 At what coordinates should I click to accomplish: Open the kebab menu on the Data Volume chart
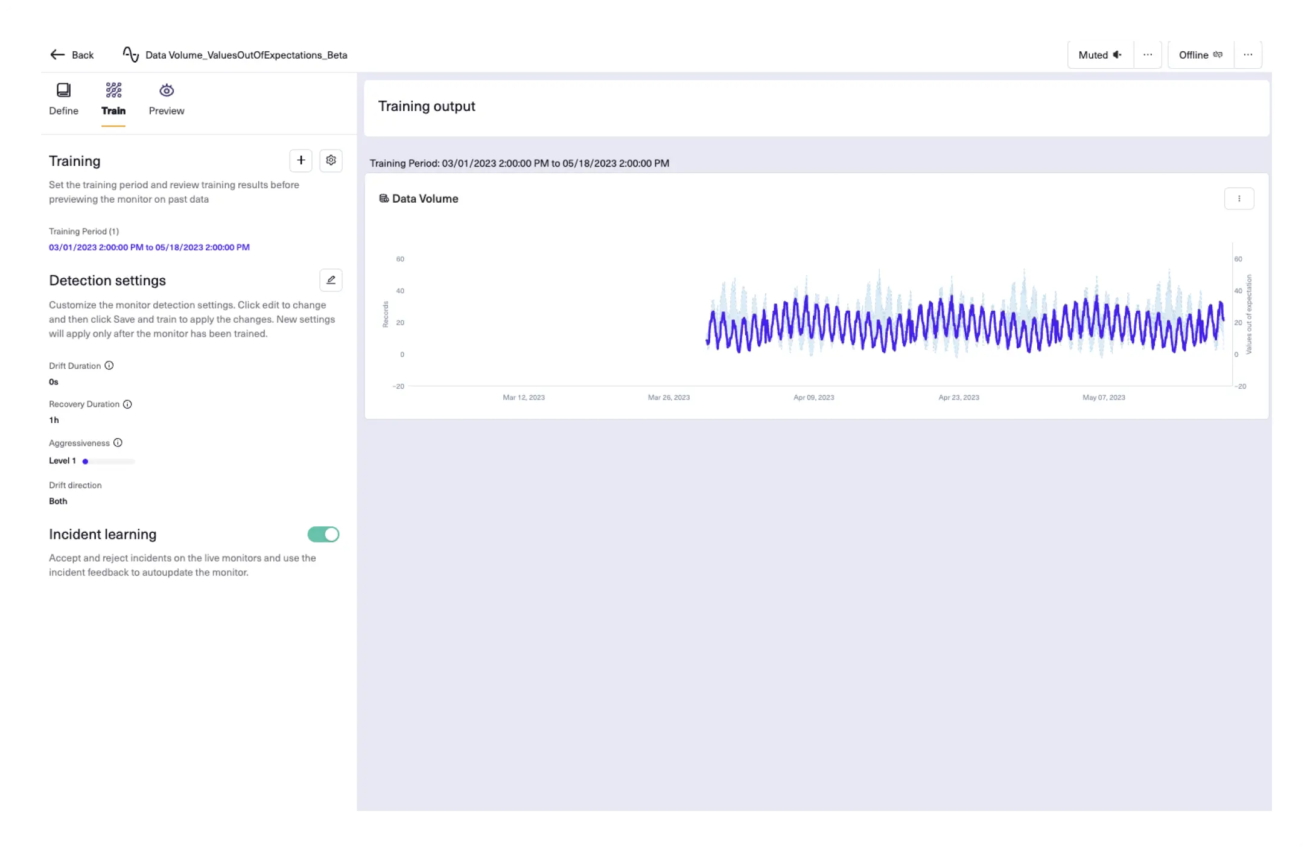click(1239, 198)
